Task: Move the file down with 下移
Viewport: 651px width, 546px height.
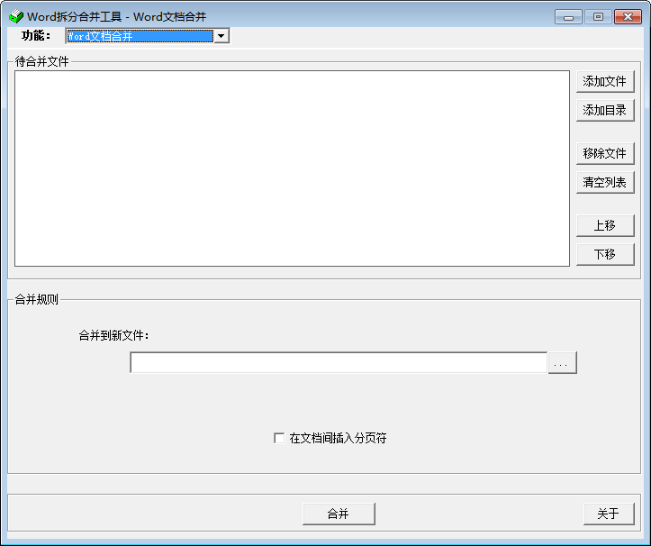Action: coord(605,254)
